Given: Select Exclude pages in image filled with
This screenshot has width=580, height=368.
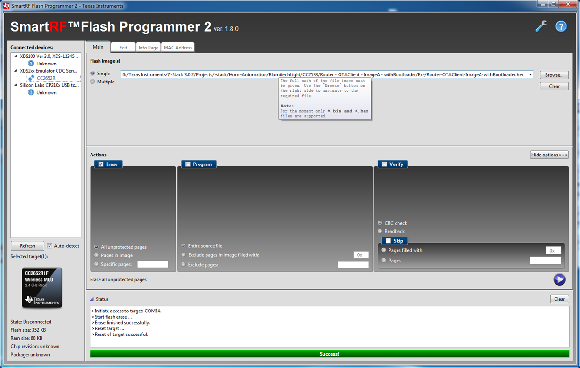Looking at the screenshot, I should [183, 255].
